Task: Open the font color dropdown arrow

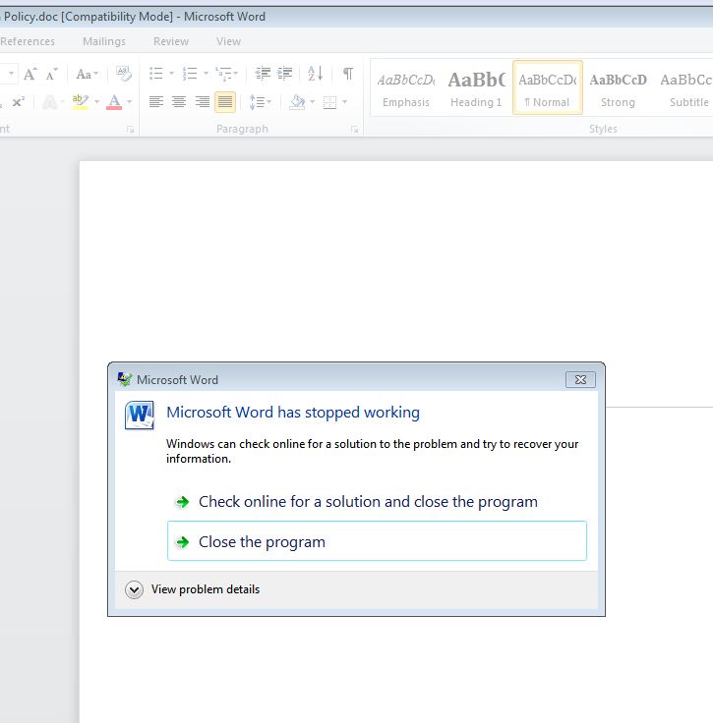Action: click(130, 102)
